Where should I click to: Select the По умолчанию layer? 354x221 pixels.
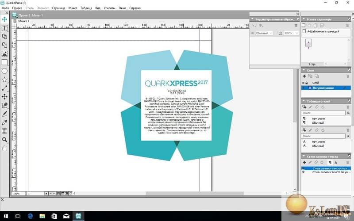pos(326,88)
